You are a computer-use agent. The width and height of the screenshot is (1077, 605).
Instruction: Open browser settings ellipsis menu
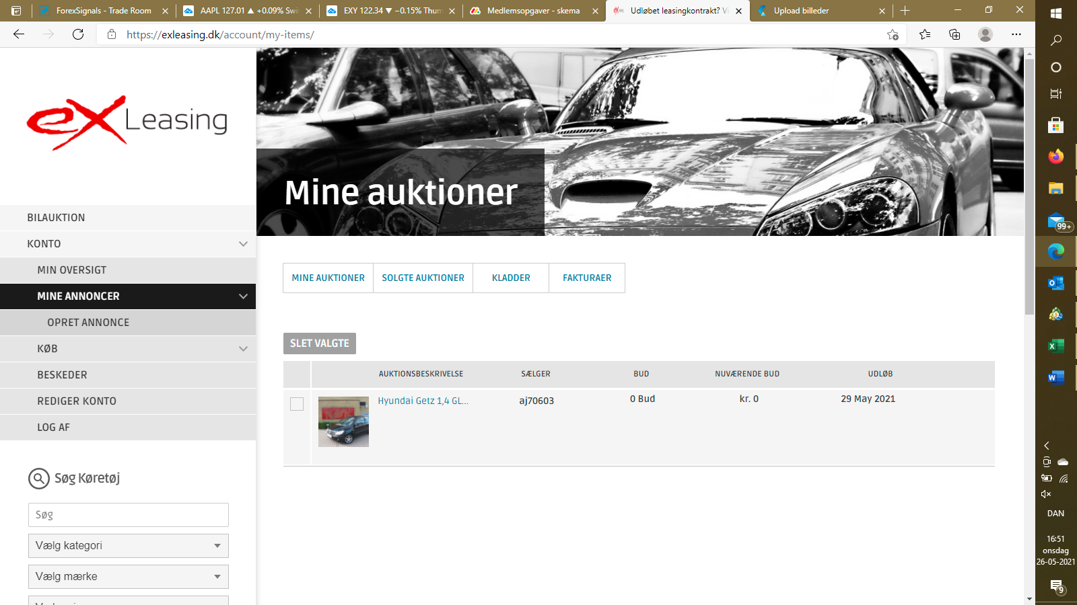[x=1016, y=34]
